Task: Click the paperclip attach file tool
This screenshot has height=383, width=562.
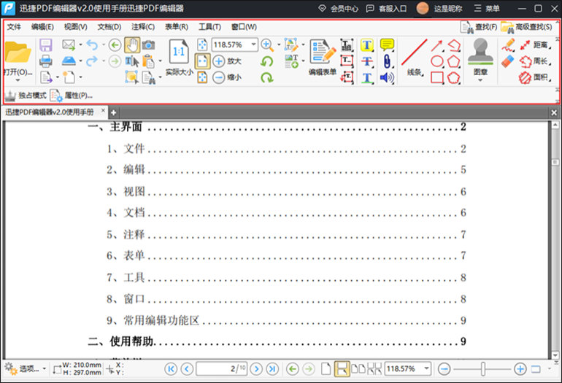Action: (x=387, y=61)
